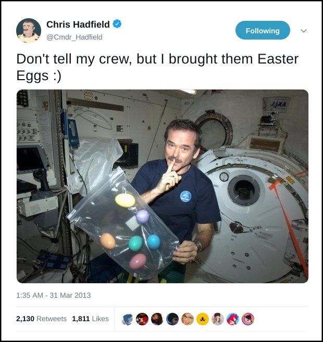This screenshot has height=342, width=323.
Task: Click the fourth dark teal liker avatar
Action: 172,319
